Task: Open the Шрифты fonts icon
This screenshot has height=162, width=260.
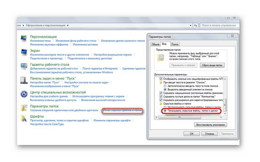Action: (24, 118)
